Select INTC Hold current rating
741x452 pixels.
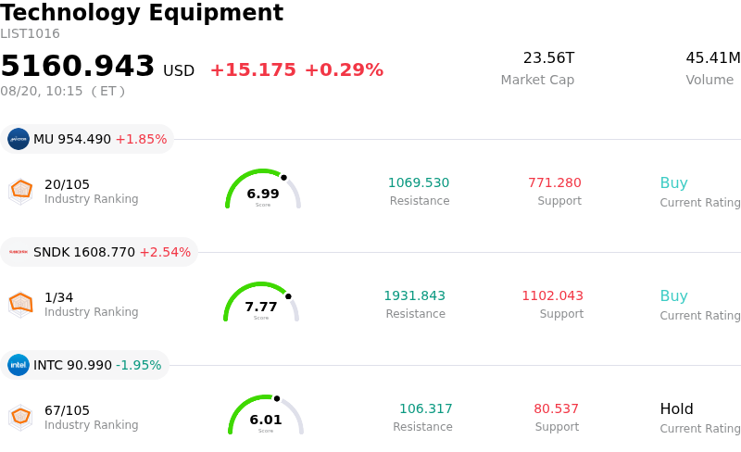(677, 408)
